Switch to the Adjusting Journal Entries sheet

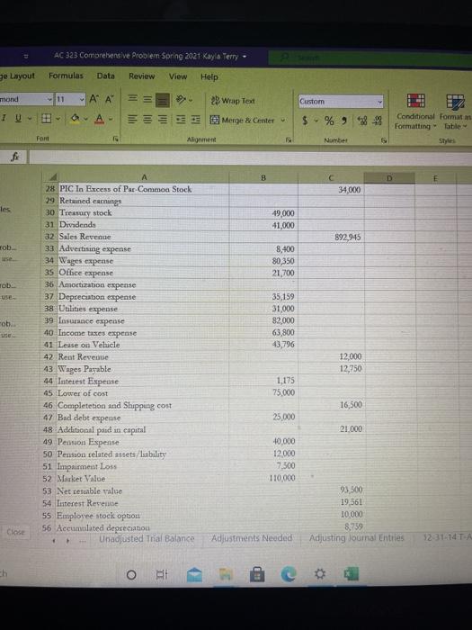356,537
